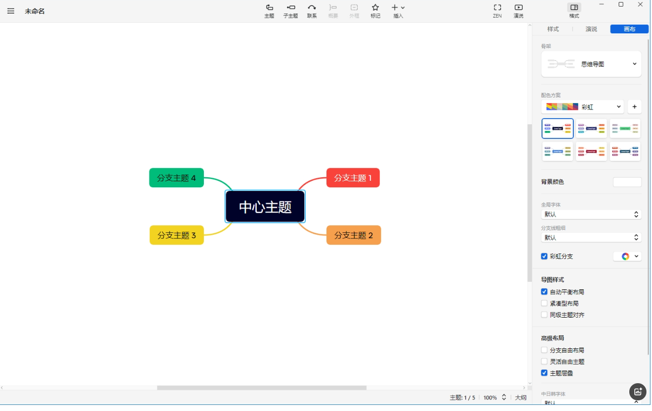This screenshot has height=411, width=652.
Task: Open the 全局字体 font dropdown
Action: (591, 215)
